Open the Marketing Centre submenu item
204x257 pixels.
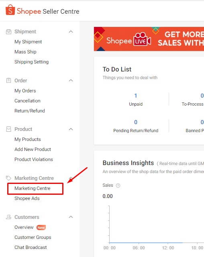point(32,188)
